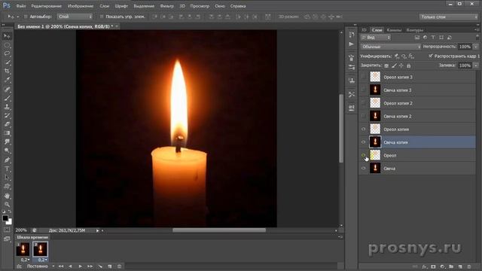Screen dimensions: 482x271
Task: Open the Только слои workspace dropdown
Action: click(449, 17)
